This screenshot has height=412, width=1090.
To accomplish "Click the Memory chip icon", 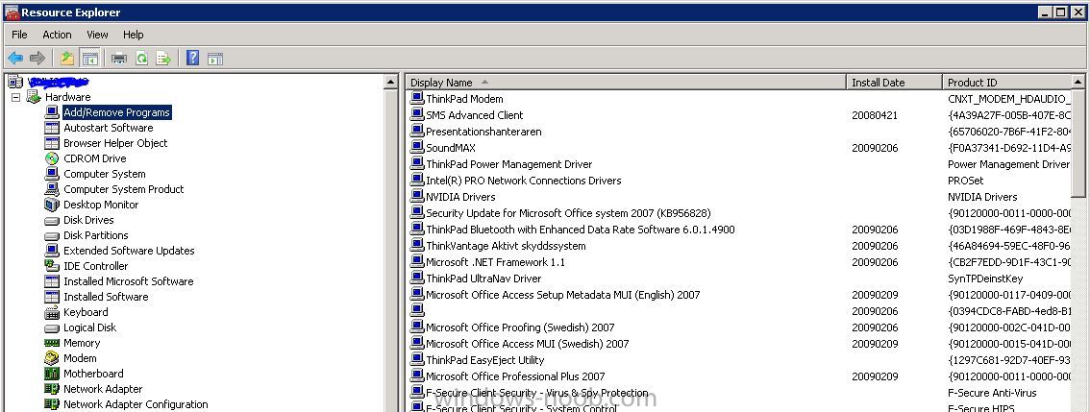I will click(x=52, y=343).
